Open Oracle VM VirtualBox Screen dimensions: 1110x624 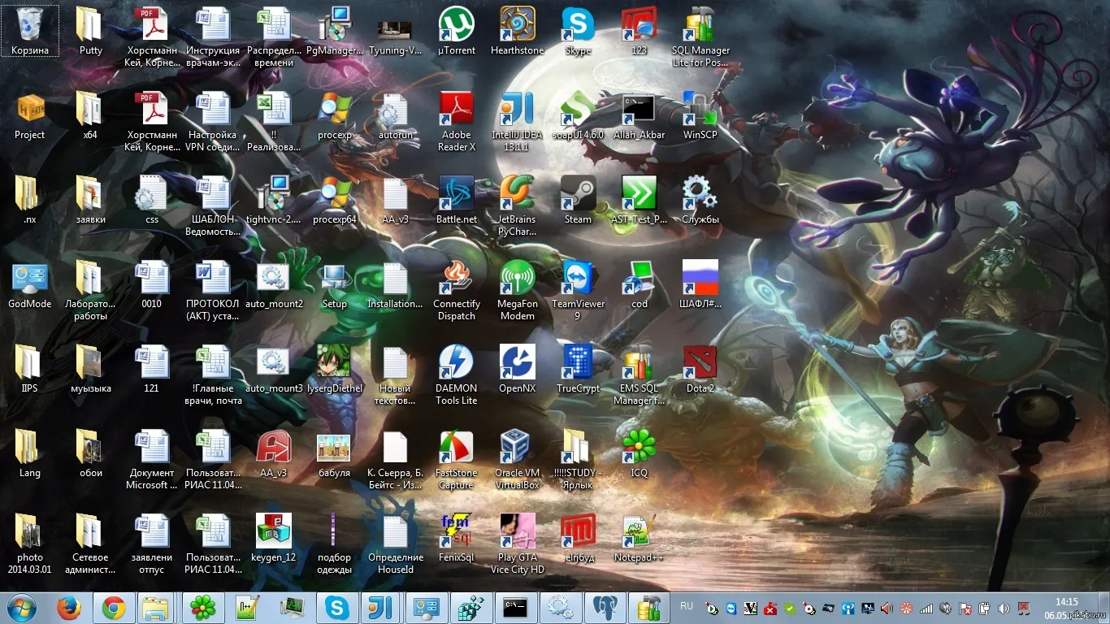click(x=518, y=460)
